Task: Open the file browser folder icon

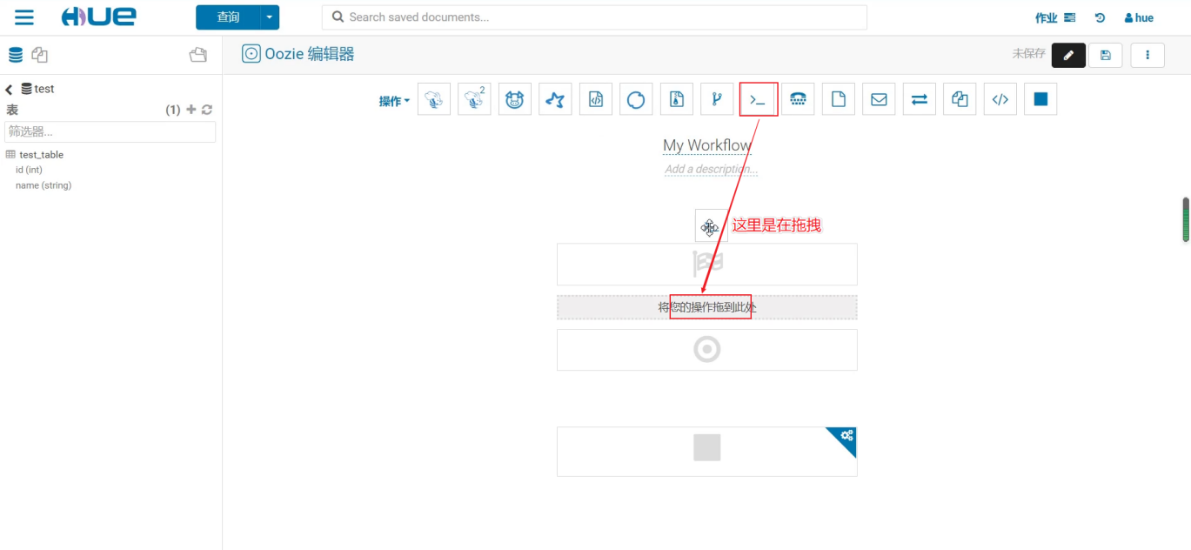Action: tap(198, 55)
